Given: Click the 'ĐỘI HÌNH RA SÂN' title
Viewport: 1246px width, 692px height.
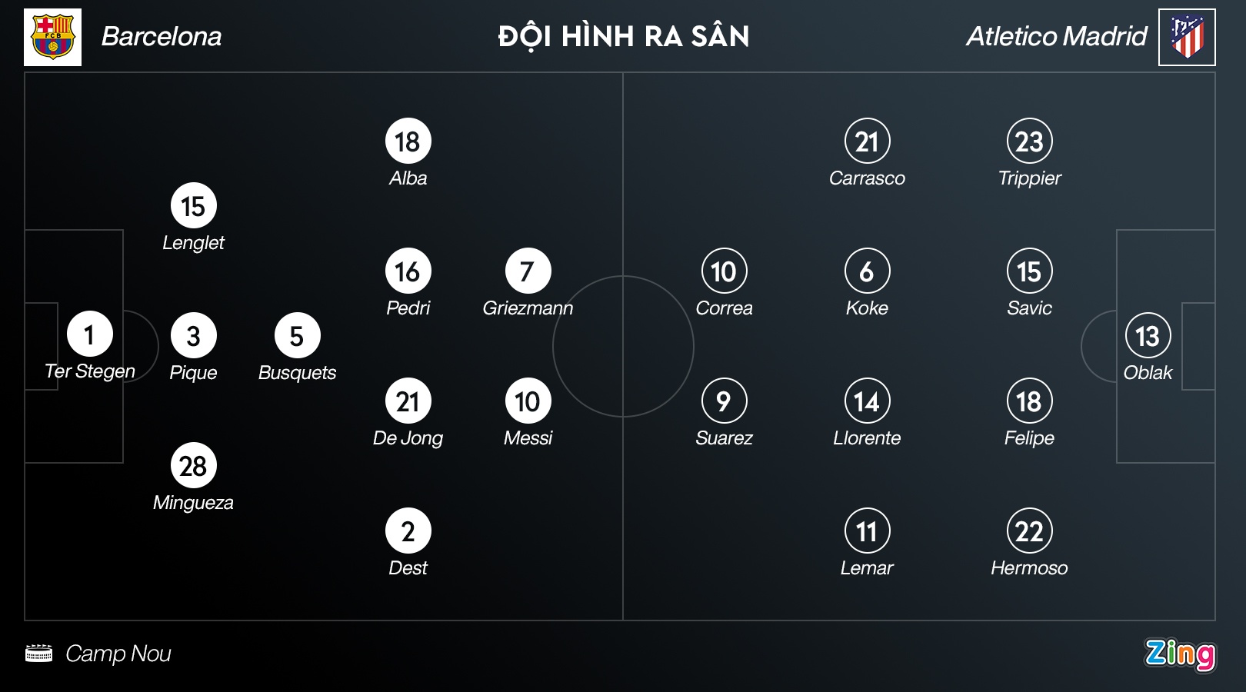Looking at the screenshot, I should (623, 36).
